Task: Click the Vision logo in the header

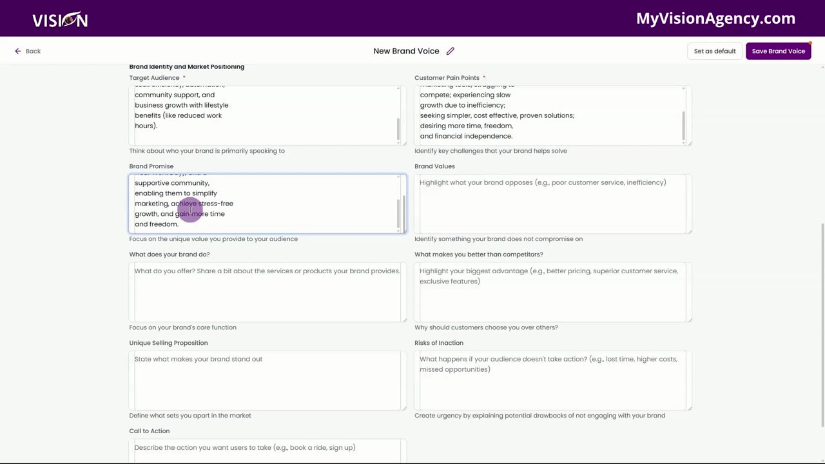Action: tap(60, 19)
